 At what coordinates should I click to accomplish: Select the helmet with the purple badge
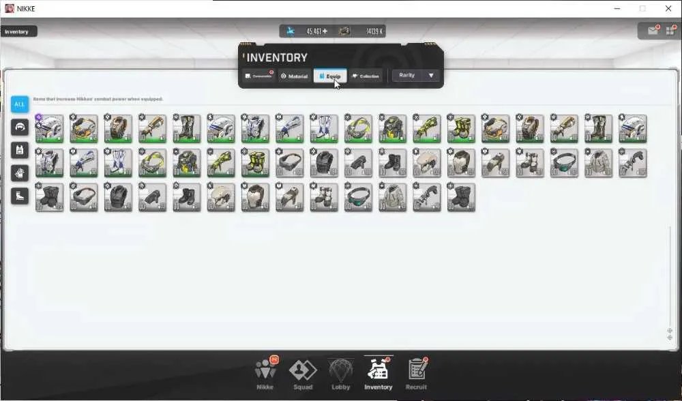pyautogui.click(x=49, y=128)
